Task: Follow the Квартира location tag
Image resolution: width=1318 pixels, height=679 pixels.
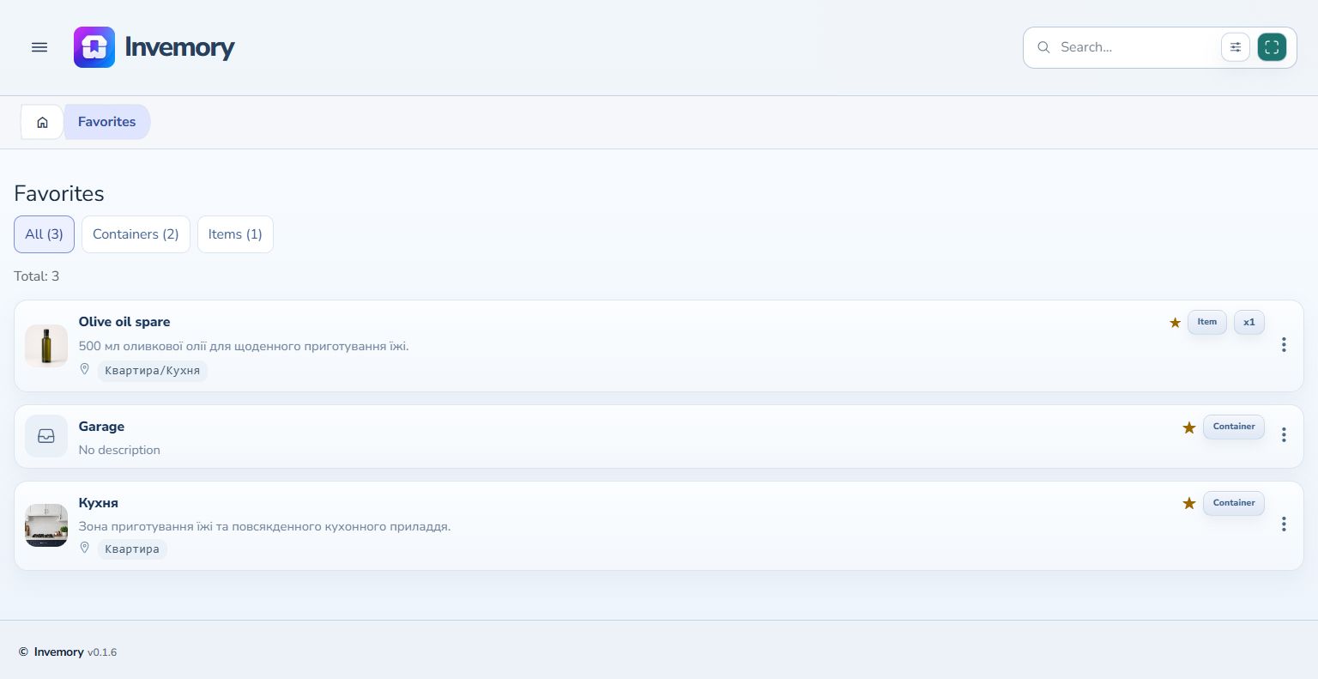Action: (132, 549)
